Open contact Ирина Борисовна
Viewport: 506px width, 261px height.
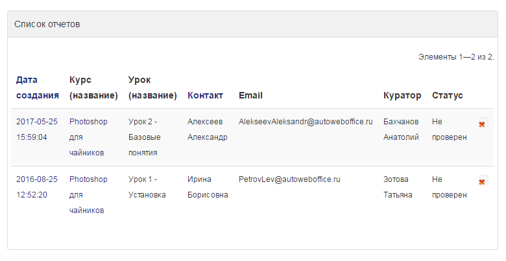pos(208,187)
